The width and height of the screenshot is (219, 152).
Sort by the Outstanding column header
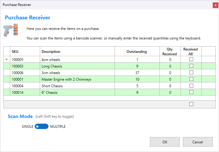pyautogui.click(x=137, y=51)
